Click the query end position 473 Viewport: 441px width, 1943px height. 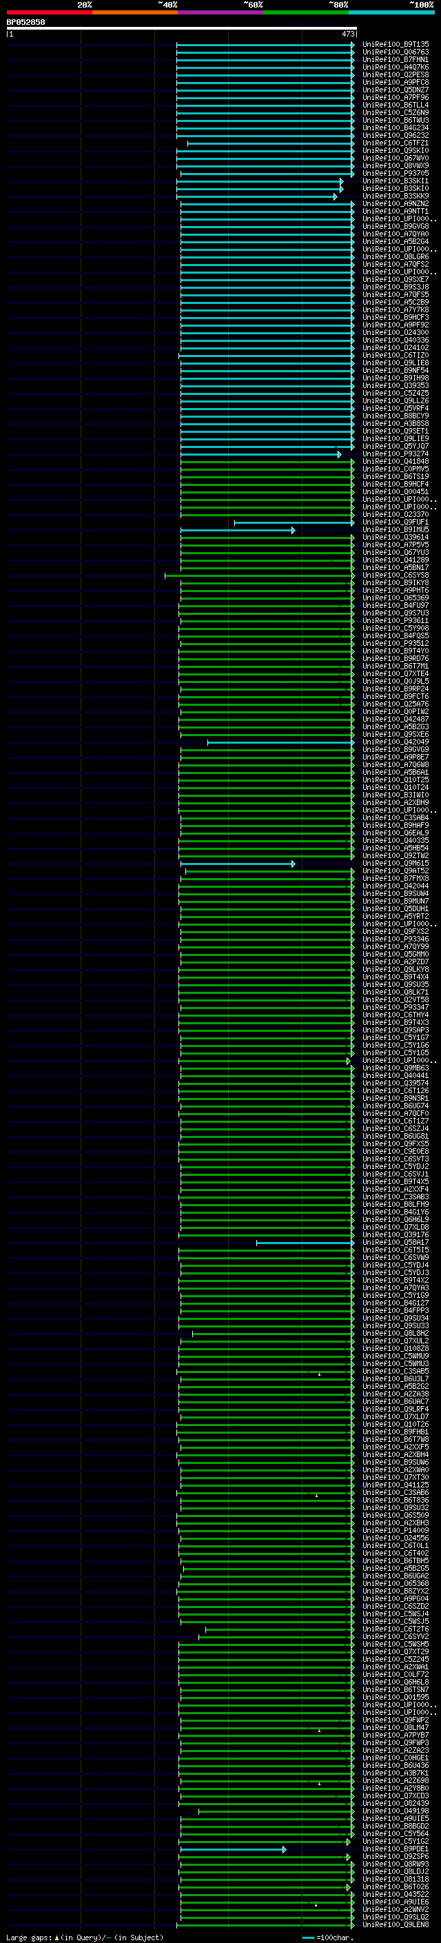[347, 34]
